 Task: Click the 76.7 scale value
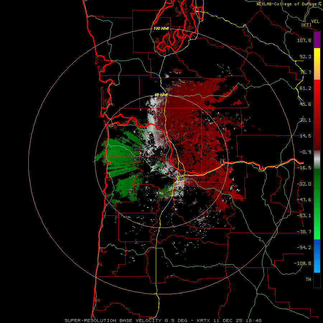(x=305, y=72)
